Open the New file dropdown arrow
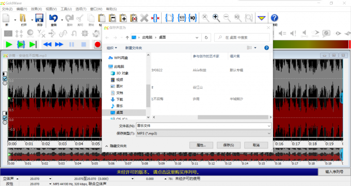351x186 pixels. click(x=15, y=20)
